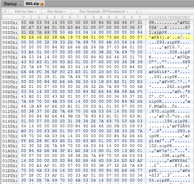Click ASCII text '558.zipP' in row 0060h

coord(180,52)
